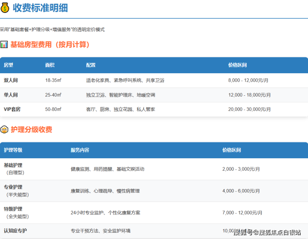Screen dimensions: 308x239
Task: Click the 配置 column header
Action: 91,65
